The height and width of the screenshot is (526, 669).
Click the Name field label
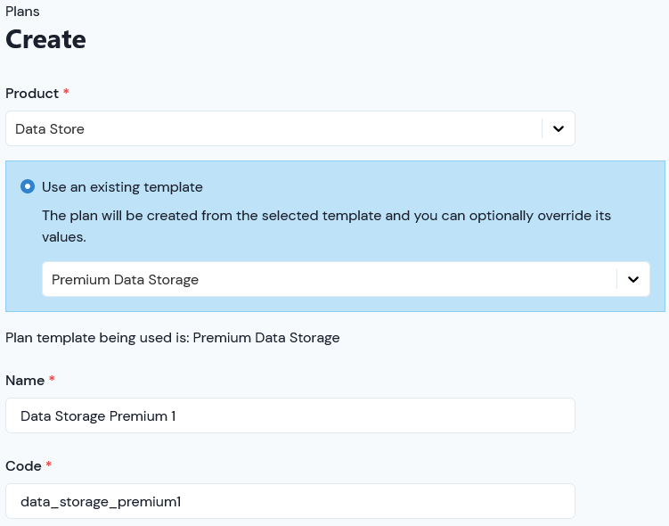pos(25,380)
